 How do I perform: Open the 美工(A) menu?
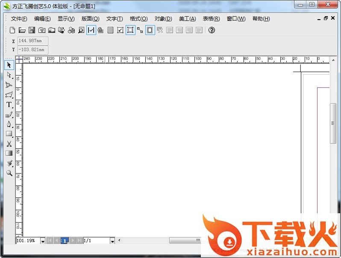[187, 19]
